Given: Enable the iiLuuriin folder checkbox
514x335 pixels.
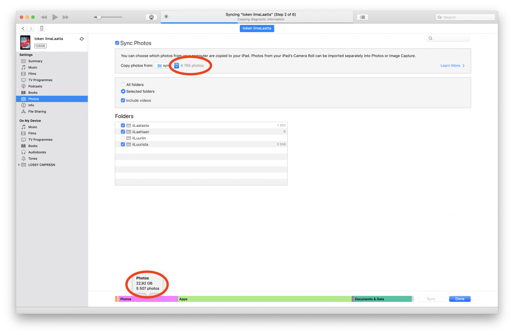Looking at the screenshot, I should pos(123,138).
